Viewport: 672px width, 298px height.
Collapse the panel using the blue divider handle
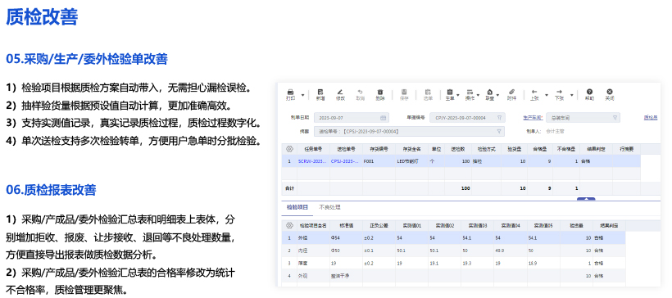tap(586, 199)
